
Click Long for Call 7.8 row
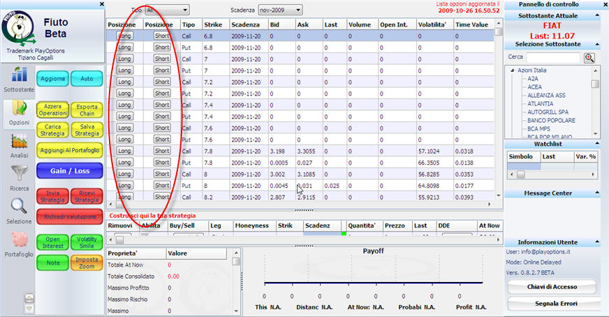click(x=125, y=151)
